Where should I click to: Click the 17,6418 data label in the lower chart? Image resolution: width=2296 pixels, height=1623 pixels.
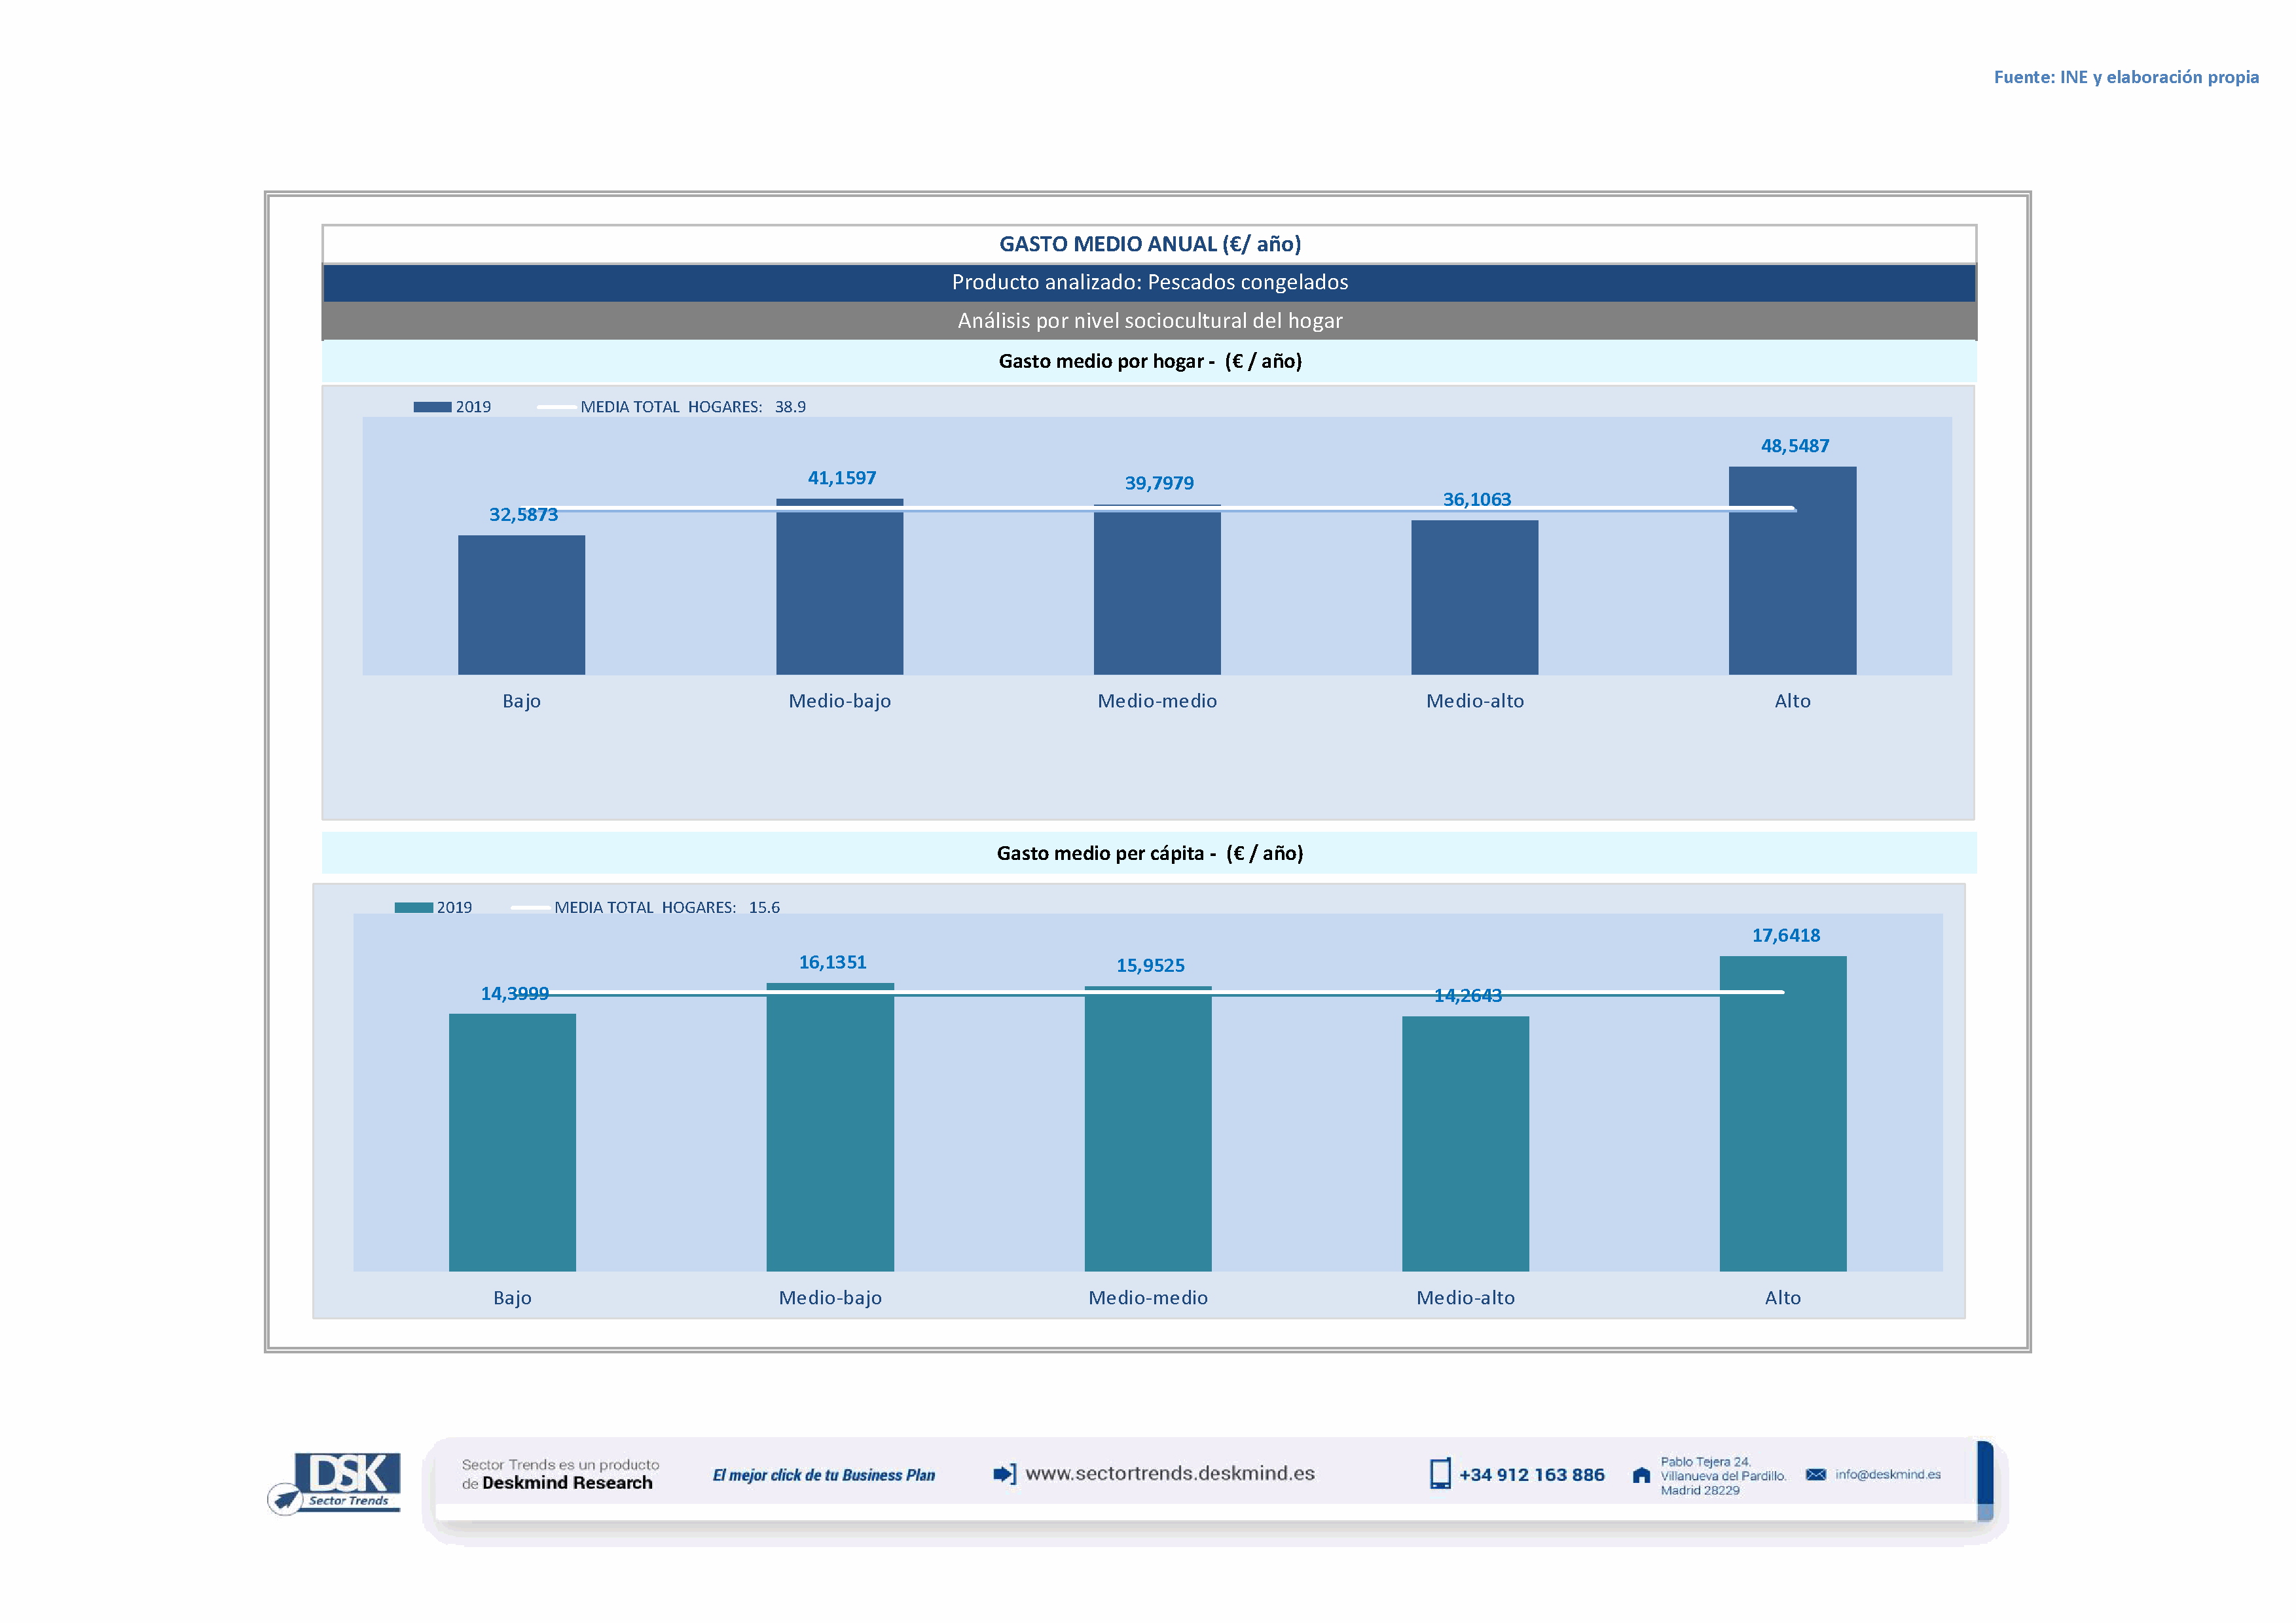pyautogui.click(x=1785, y=935)
